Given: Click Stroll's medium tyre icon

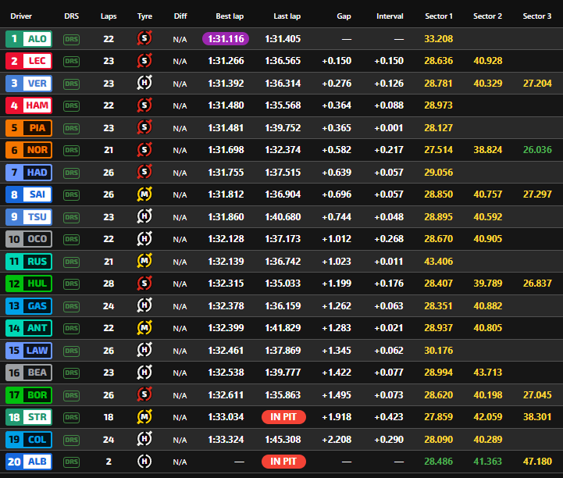Looking at the screenshot, I should pyautogui.click(x=144, y=416).
